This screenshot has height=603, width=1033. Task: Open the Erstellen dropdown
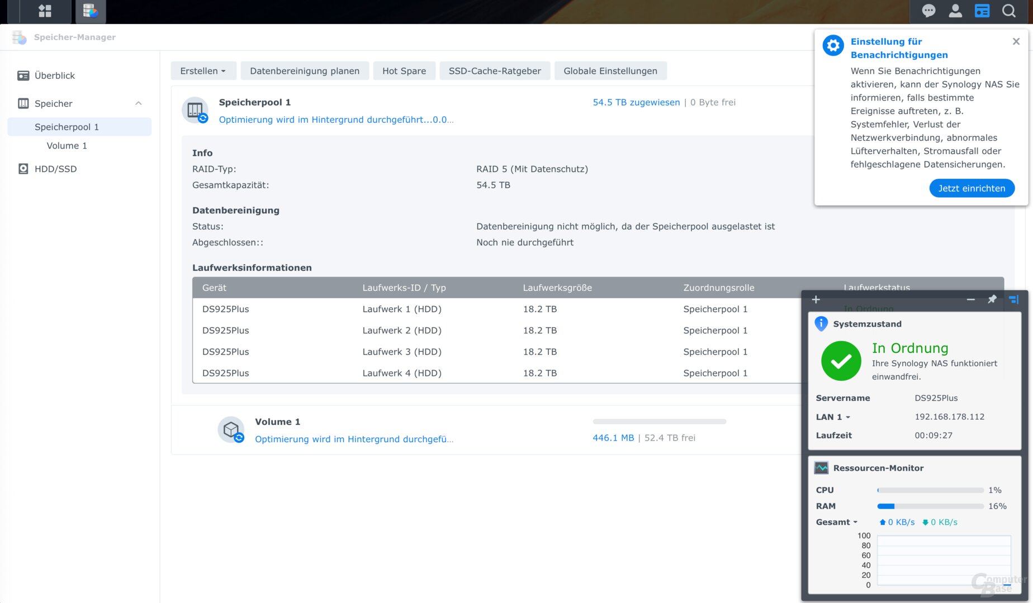[203, 71]
